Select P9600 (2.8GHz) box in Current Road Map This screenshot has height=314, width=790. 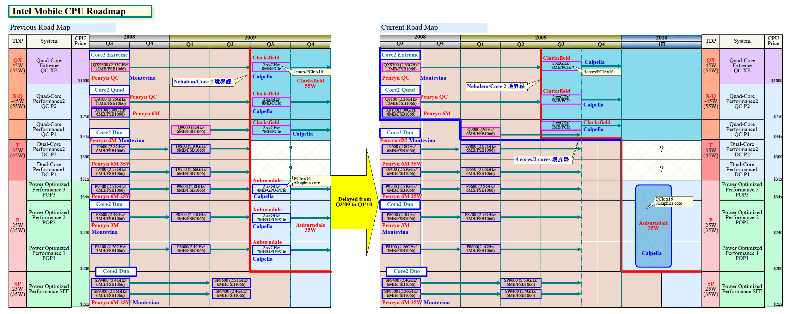[480, 189]
